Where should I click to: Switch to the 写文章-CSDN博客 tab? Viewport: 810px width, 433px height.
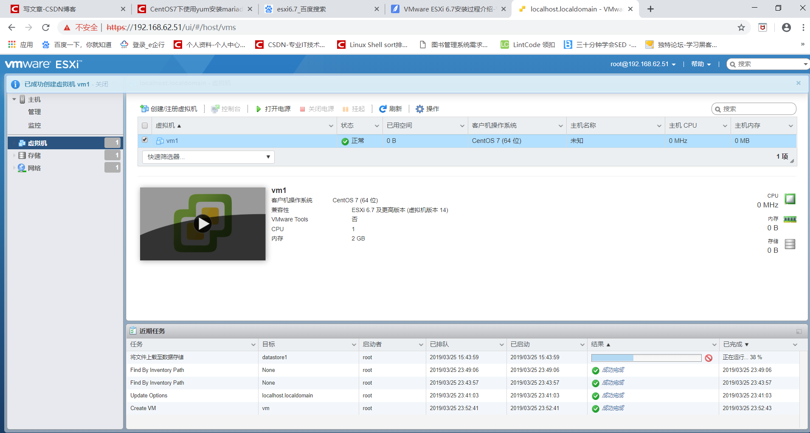click(67, 9)
